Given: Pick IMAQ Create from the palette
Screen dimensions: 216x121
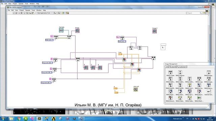Looking at the screenshot, I should pyautogui.click(x=170, y=72).
